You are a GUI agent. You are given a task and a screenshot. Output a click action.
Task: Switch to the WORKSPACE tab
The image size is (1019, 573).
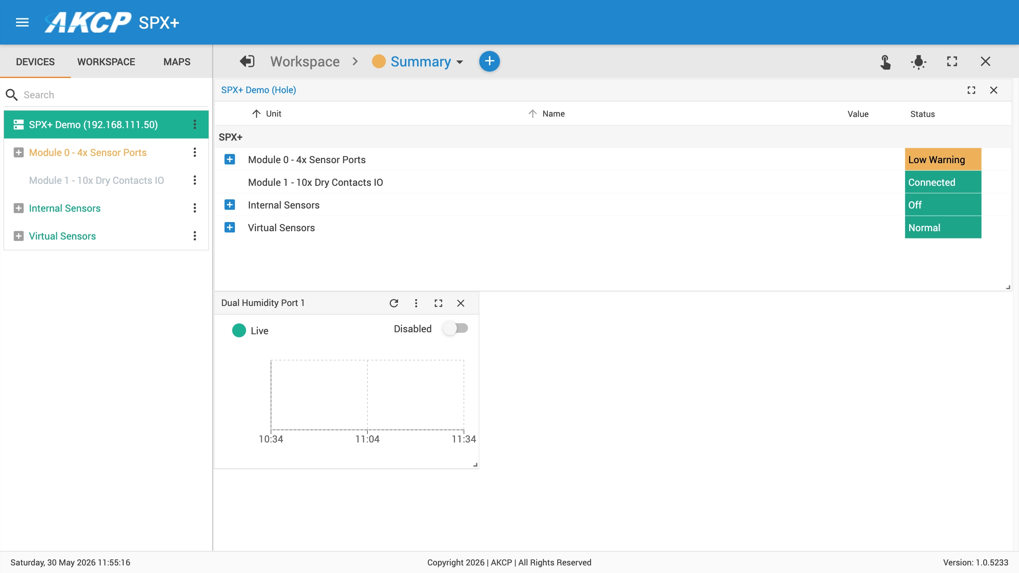pos(106,62)
